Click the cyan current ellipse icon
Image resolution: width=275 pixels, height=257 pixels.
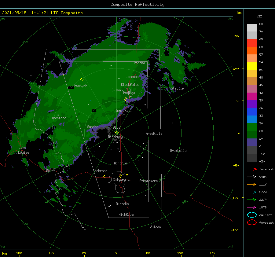coord(252,215)
